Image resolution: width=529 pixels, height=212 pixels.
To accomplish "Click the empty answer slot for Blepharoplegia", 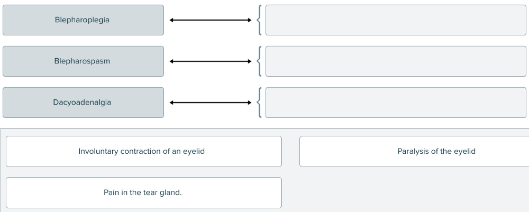I will 396,20.
